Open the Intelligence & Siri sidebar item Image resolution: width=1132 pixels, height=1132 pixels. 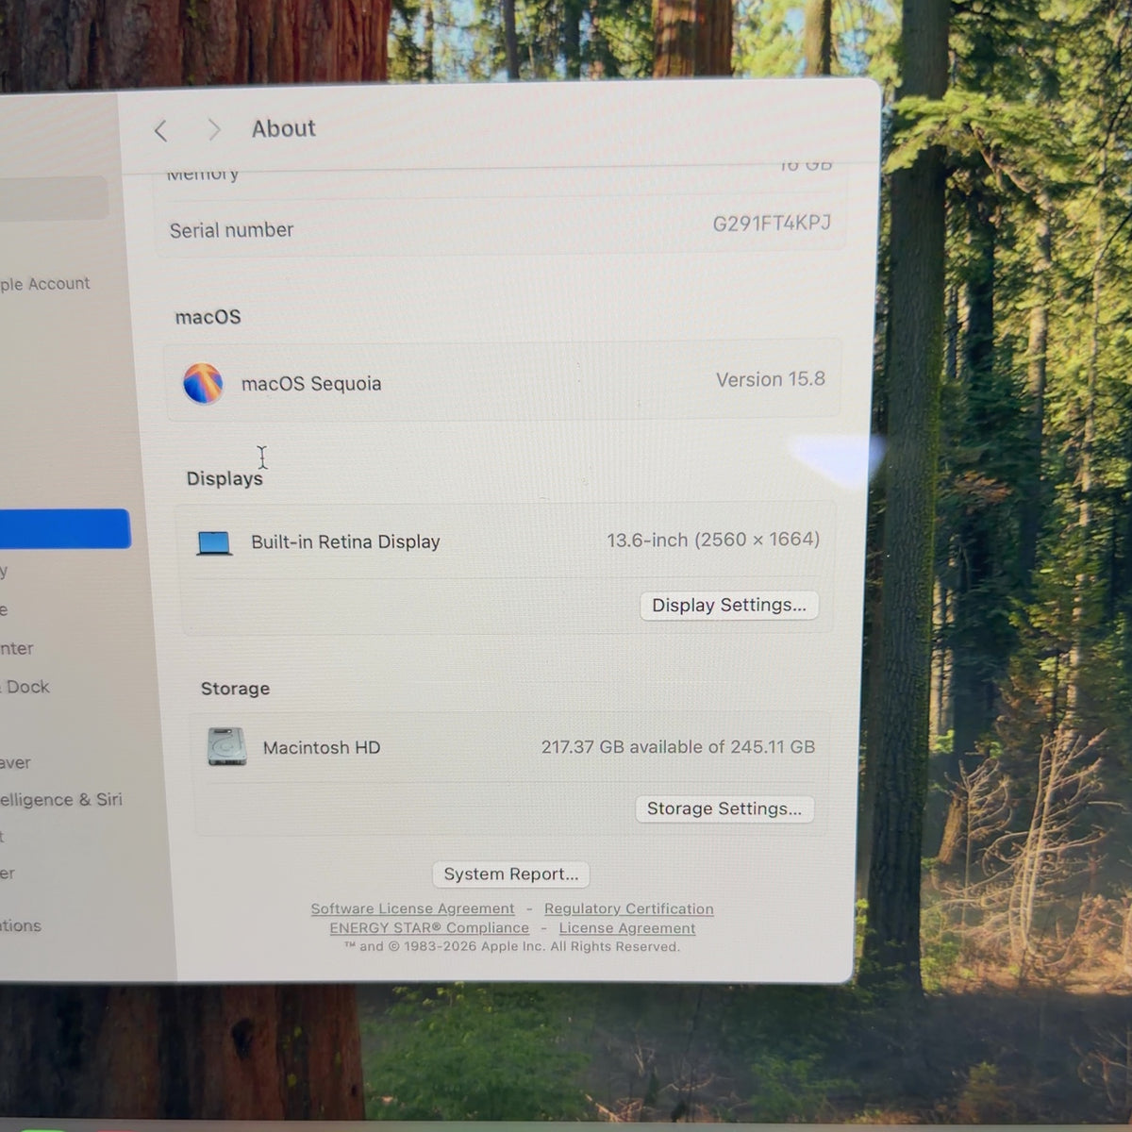(61, 800)
